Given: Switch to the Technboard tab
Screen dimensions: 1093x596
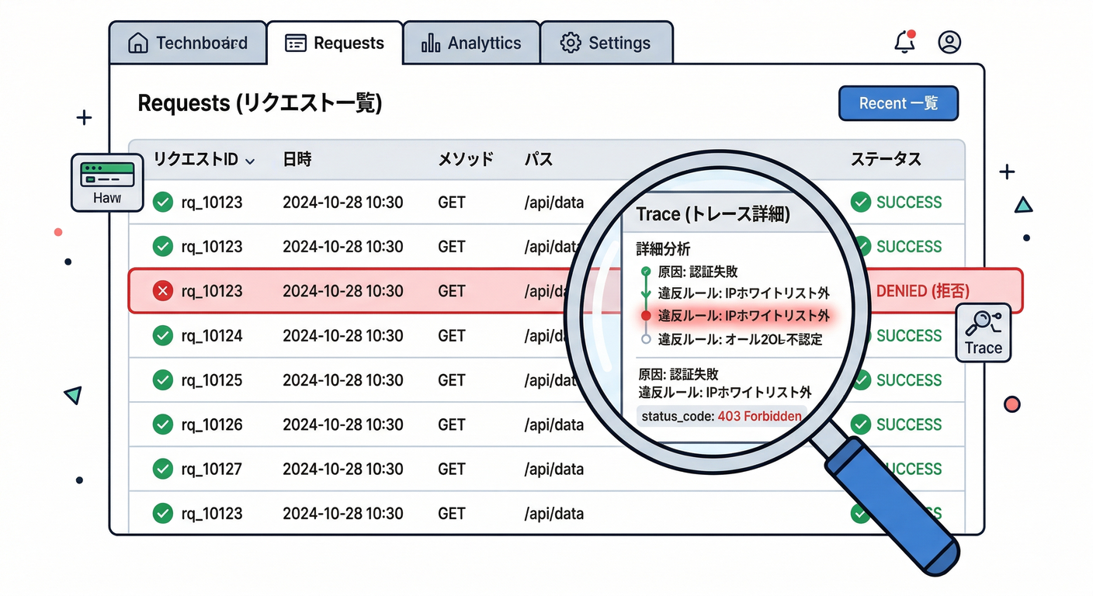Looking at the screenshot, I should (188, 43).
